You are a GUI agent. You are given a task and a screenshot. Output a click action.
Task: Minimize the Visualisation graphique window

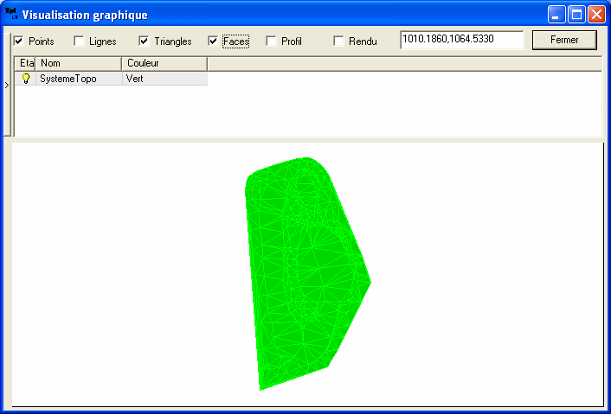(x=556, y=15)
